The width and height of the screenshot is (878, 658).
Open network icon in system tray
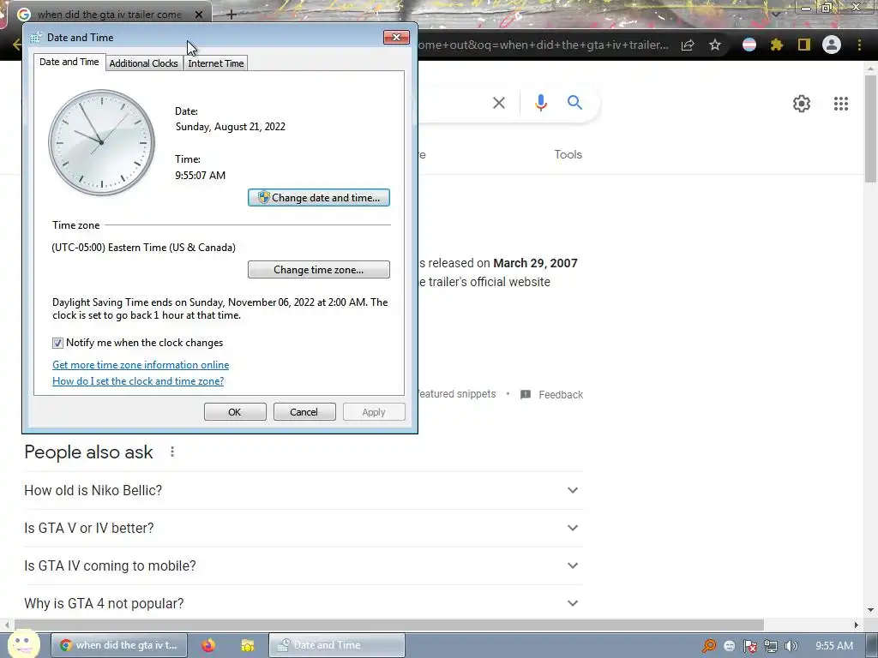(x=771, y=646)
